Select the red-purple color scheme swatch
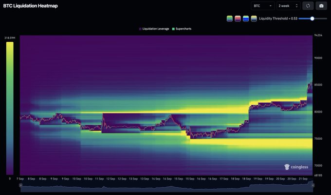Screen dimensions: 331x195 click(238, 19)
